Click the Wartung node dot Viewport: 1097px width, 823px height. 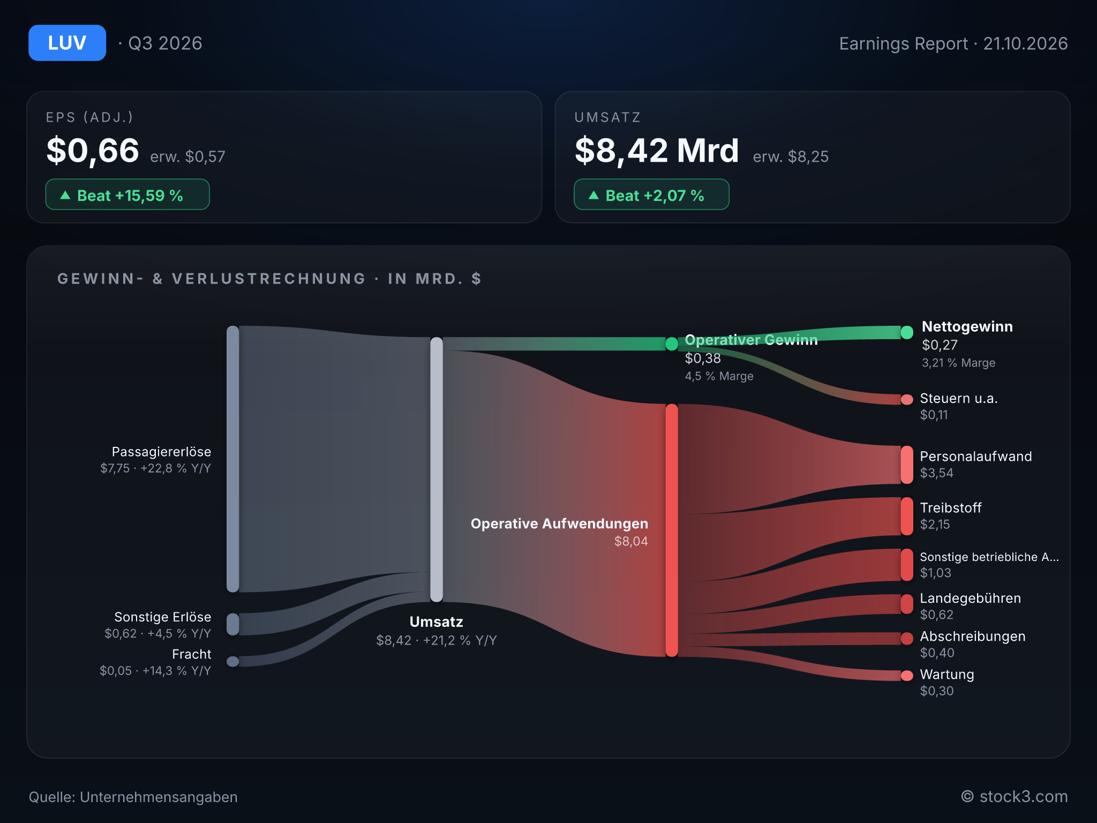pyautogui.click(x=907, y=676)
